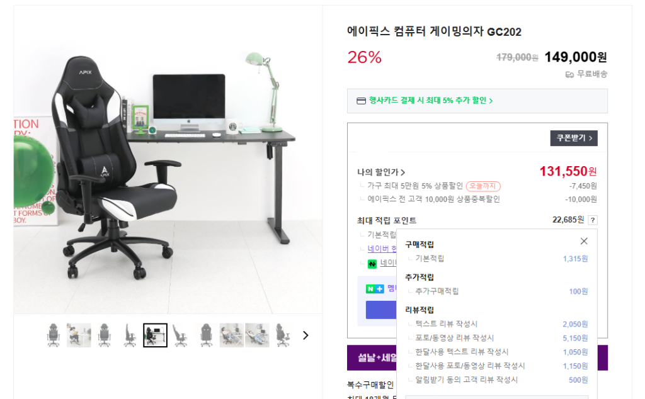Click the main product image
Viewport: 645px width, 399px height.
(x=168, y=159)
